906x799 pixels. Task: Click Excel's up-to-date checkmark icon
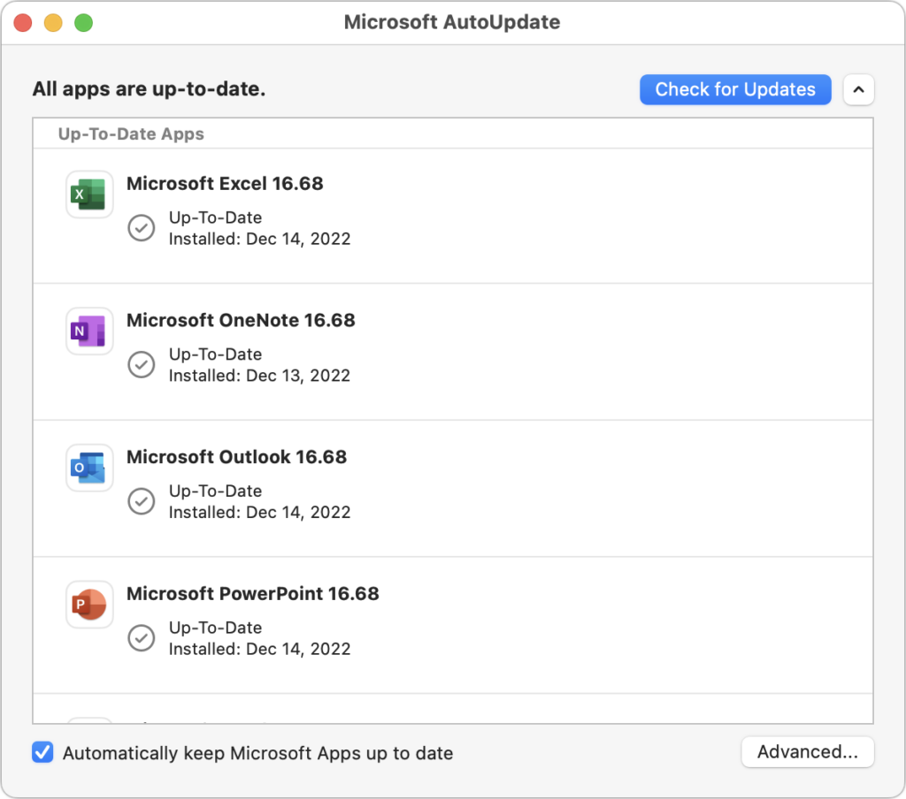[142, 228]
